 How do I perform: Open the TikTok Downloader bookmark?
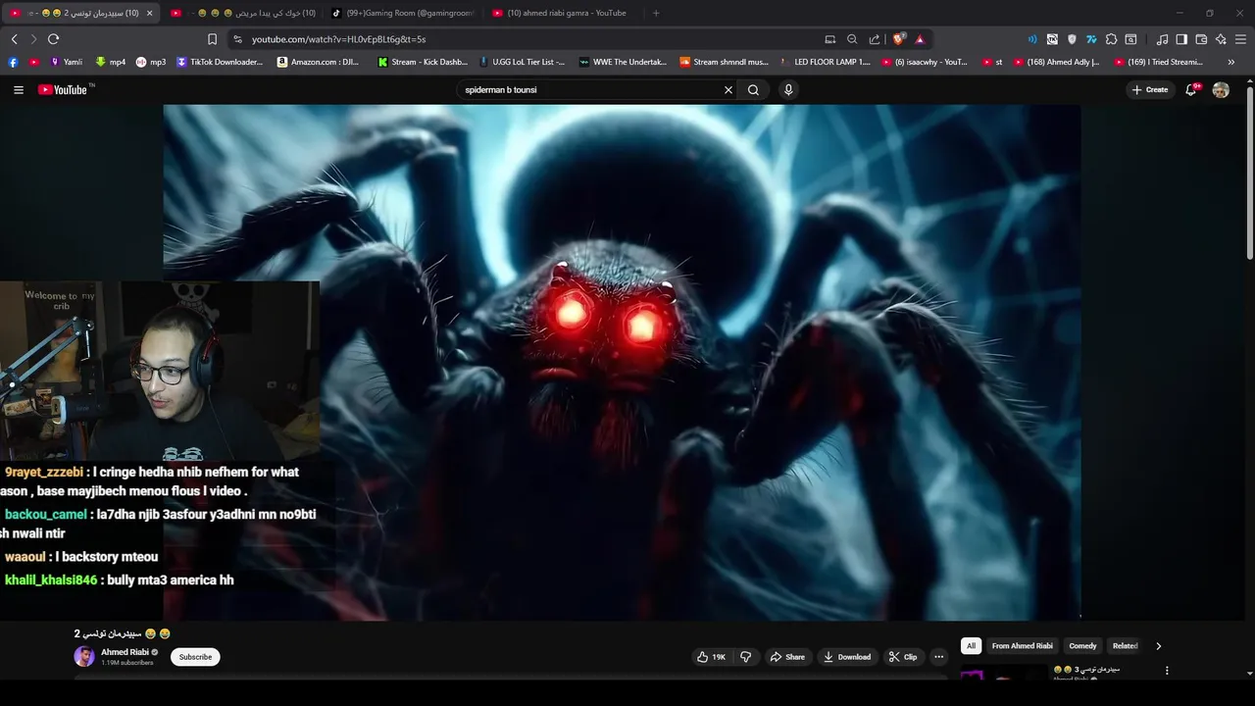click(x=220, y=62)
